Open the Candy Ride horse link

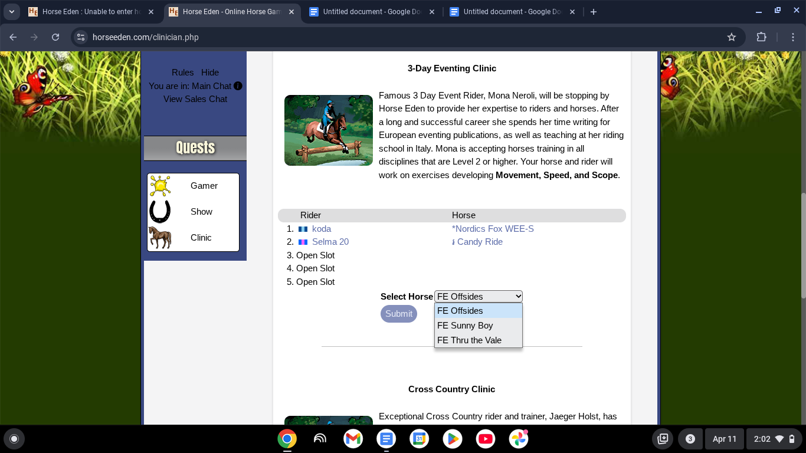[x=480, y=242]
